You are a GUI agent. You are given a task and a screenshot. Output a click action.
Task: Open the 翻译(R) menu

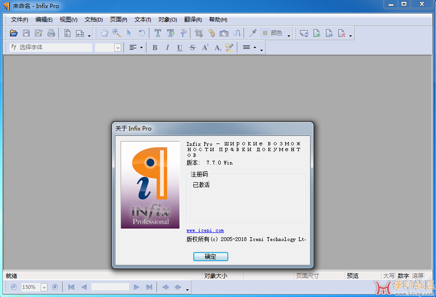click(x=193, y=20)
